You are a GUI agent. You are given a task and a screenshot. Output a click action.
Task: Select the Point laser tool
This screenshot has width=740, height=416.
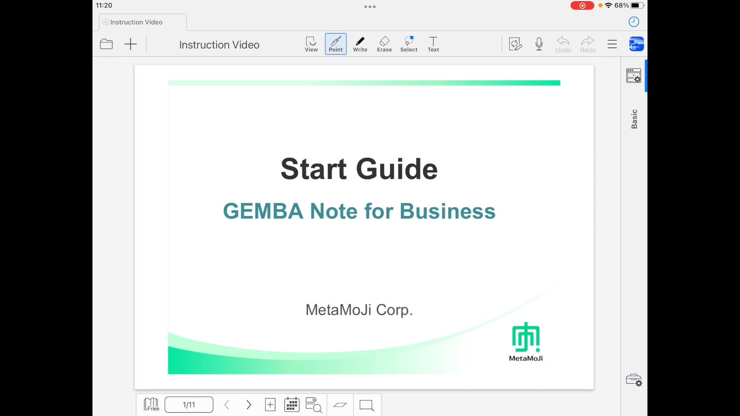336,44
